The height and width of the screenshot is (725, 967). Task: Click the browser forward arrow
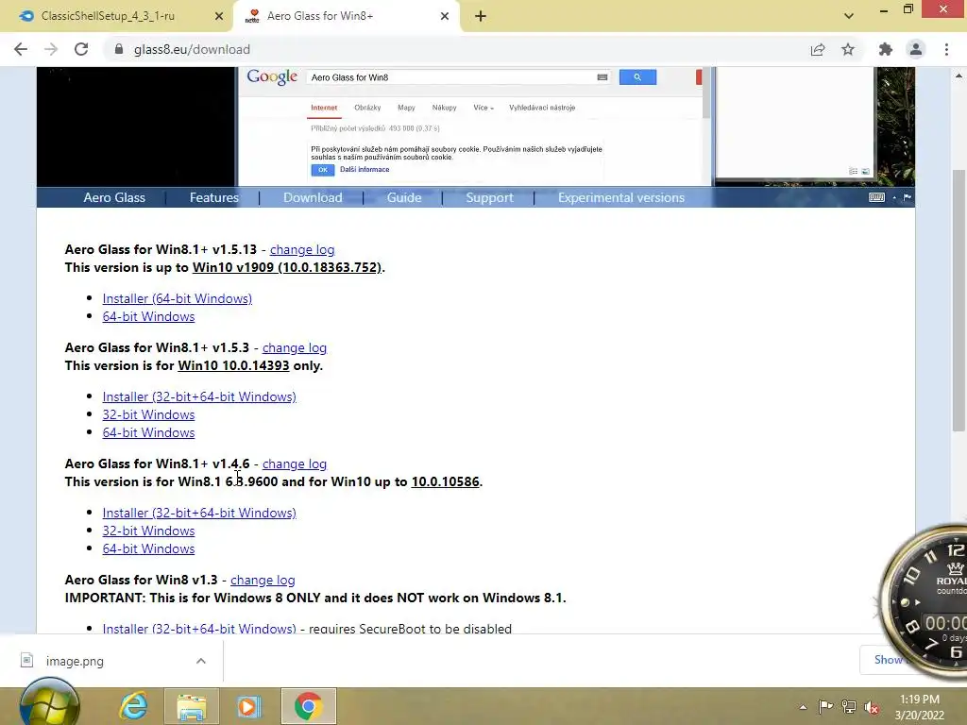pyautogui.click(x=51, y=49)
